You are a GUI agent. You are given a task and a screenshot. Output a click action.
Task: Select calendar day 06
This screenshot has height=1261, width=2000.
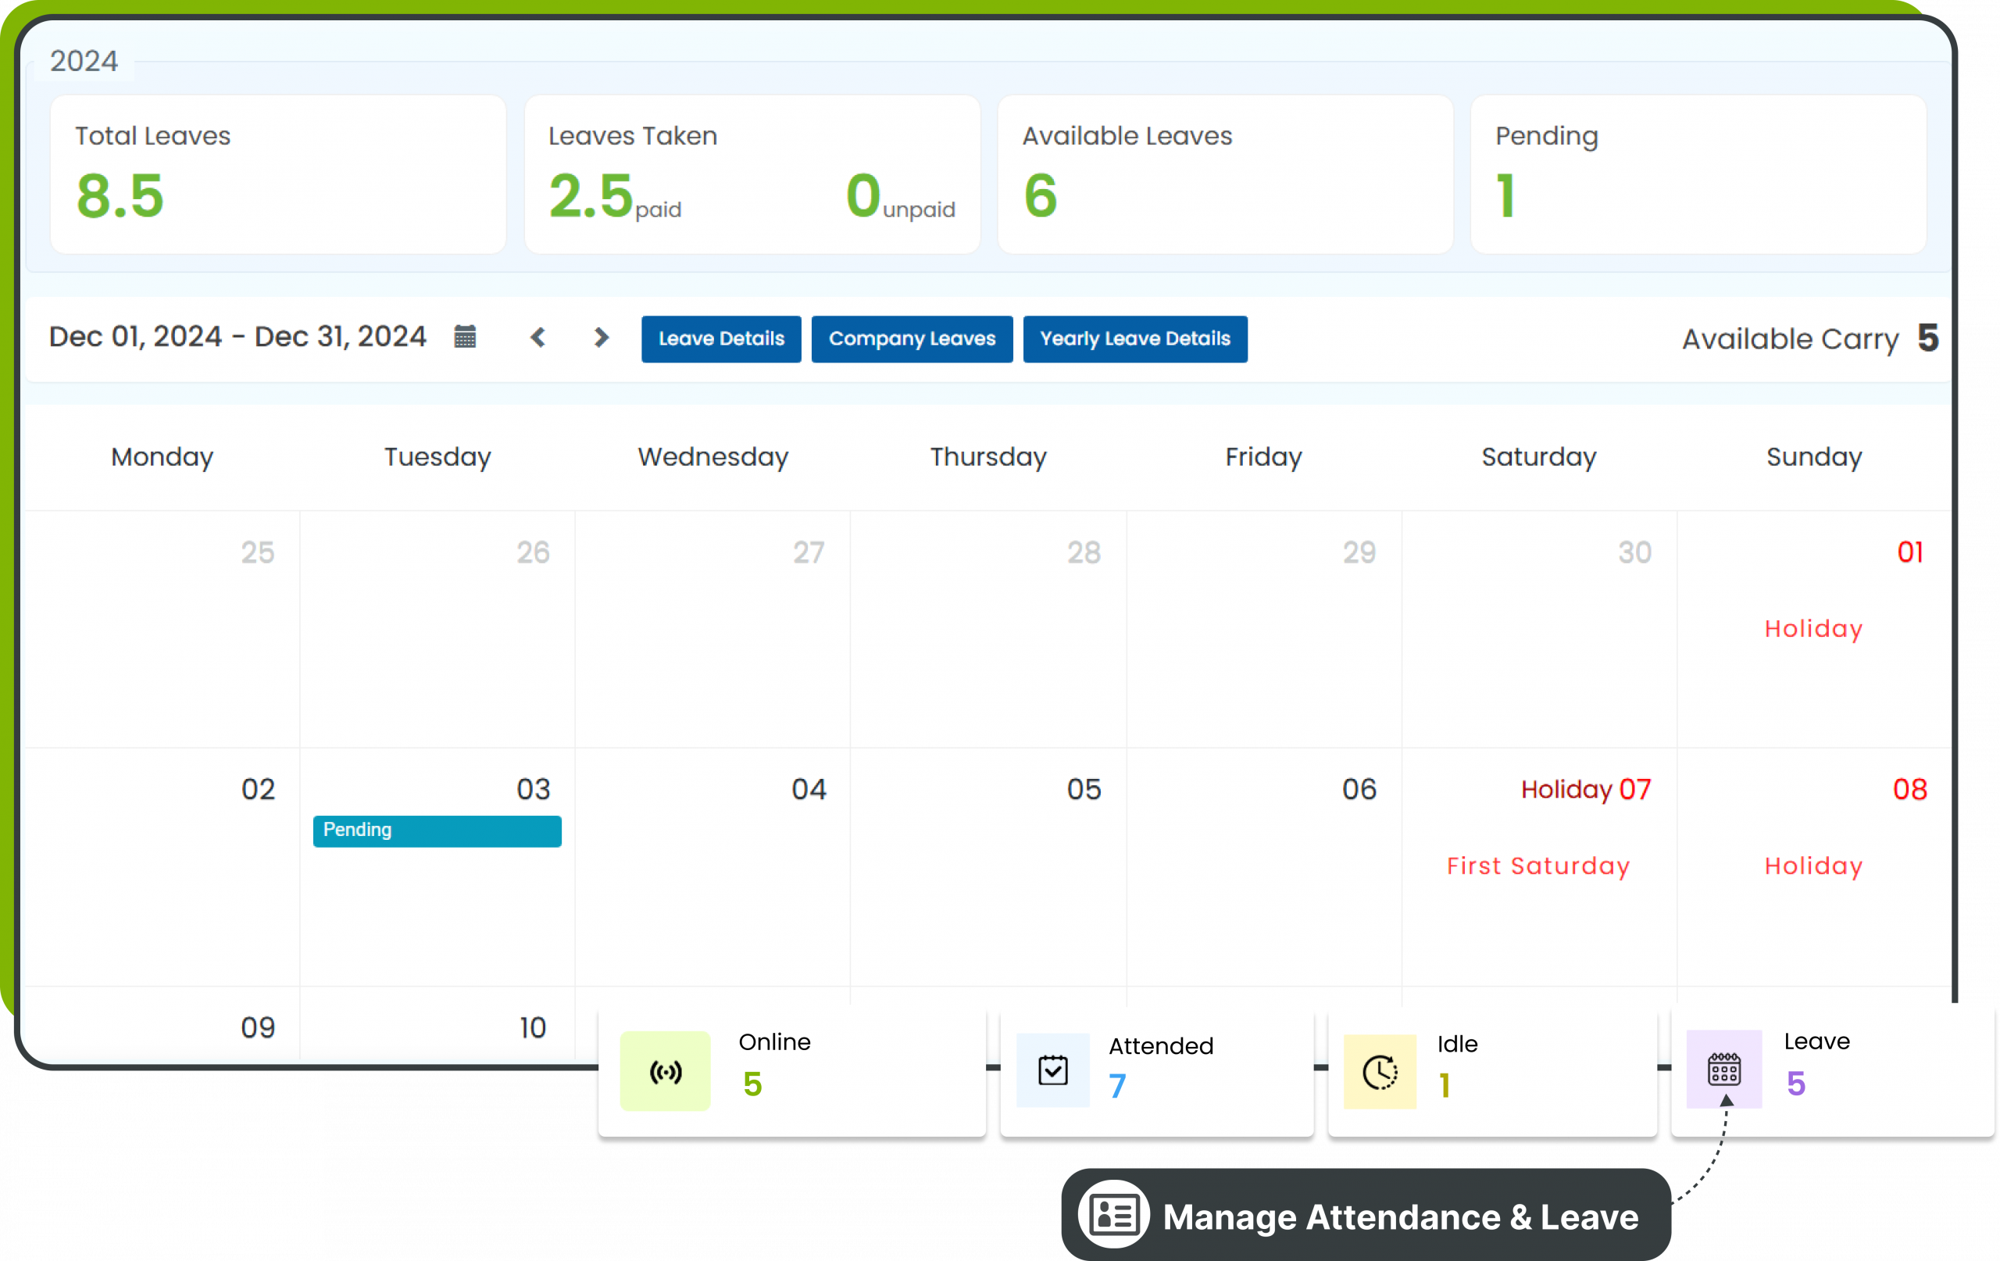1359,789
